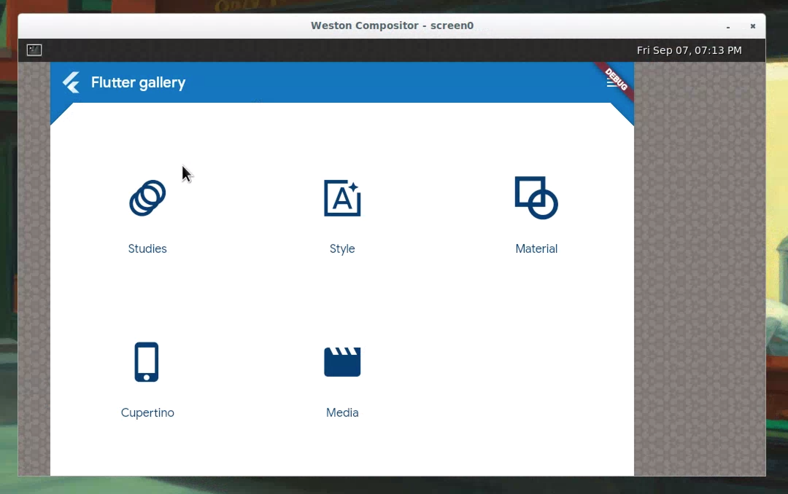Click the Style text icon

click(342, 198)
